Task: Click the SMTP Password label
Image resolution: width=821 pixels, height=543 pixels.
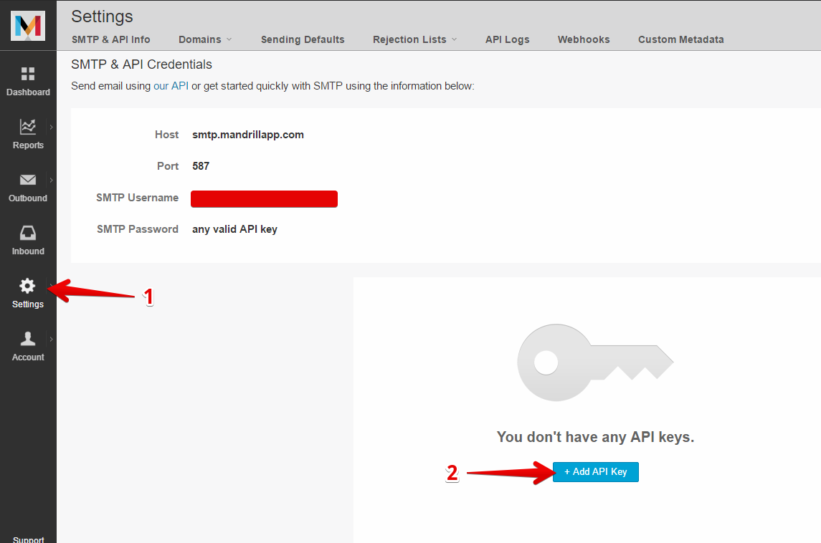Action: pos(138,229)
